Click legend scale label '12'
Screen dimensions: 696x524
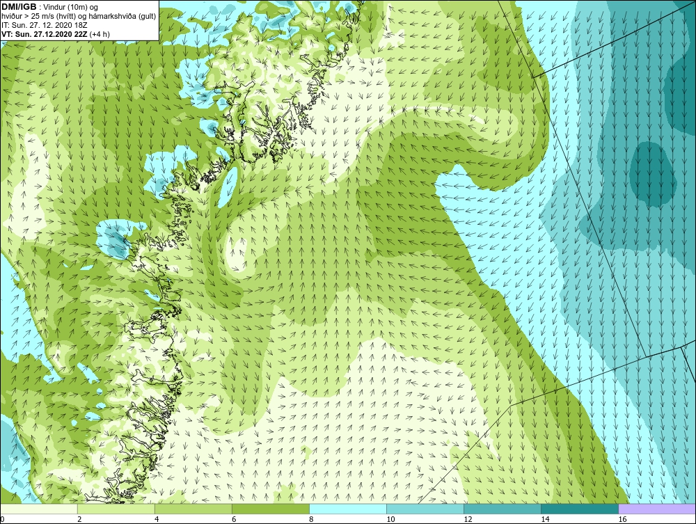[468, 519]
